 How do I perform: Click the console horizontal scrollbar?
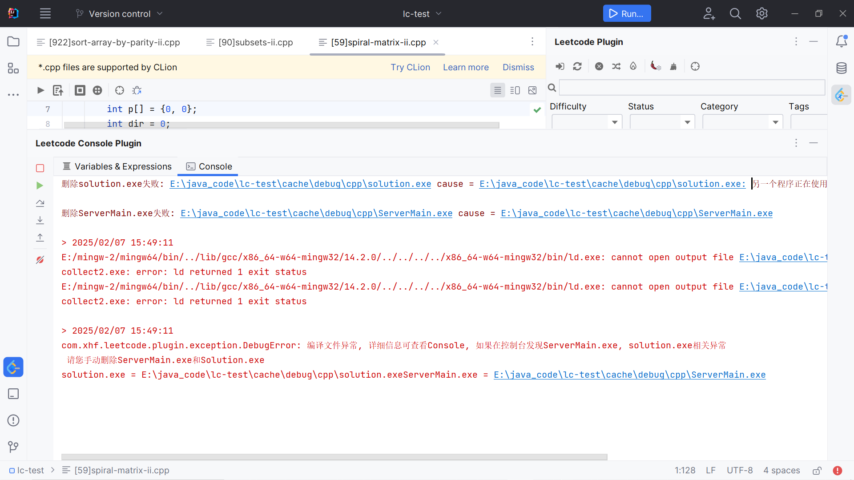click(x=334, y=457)
